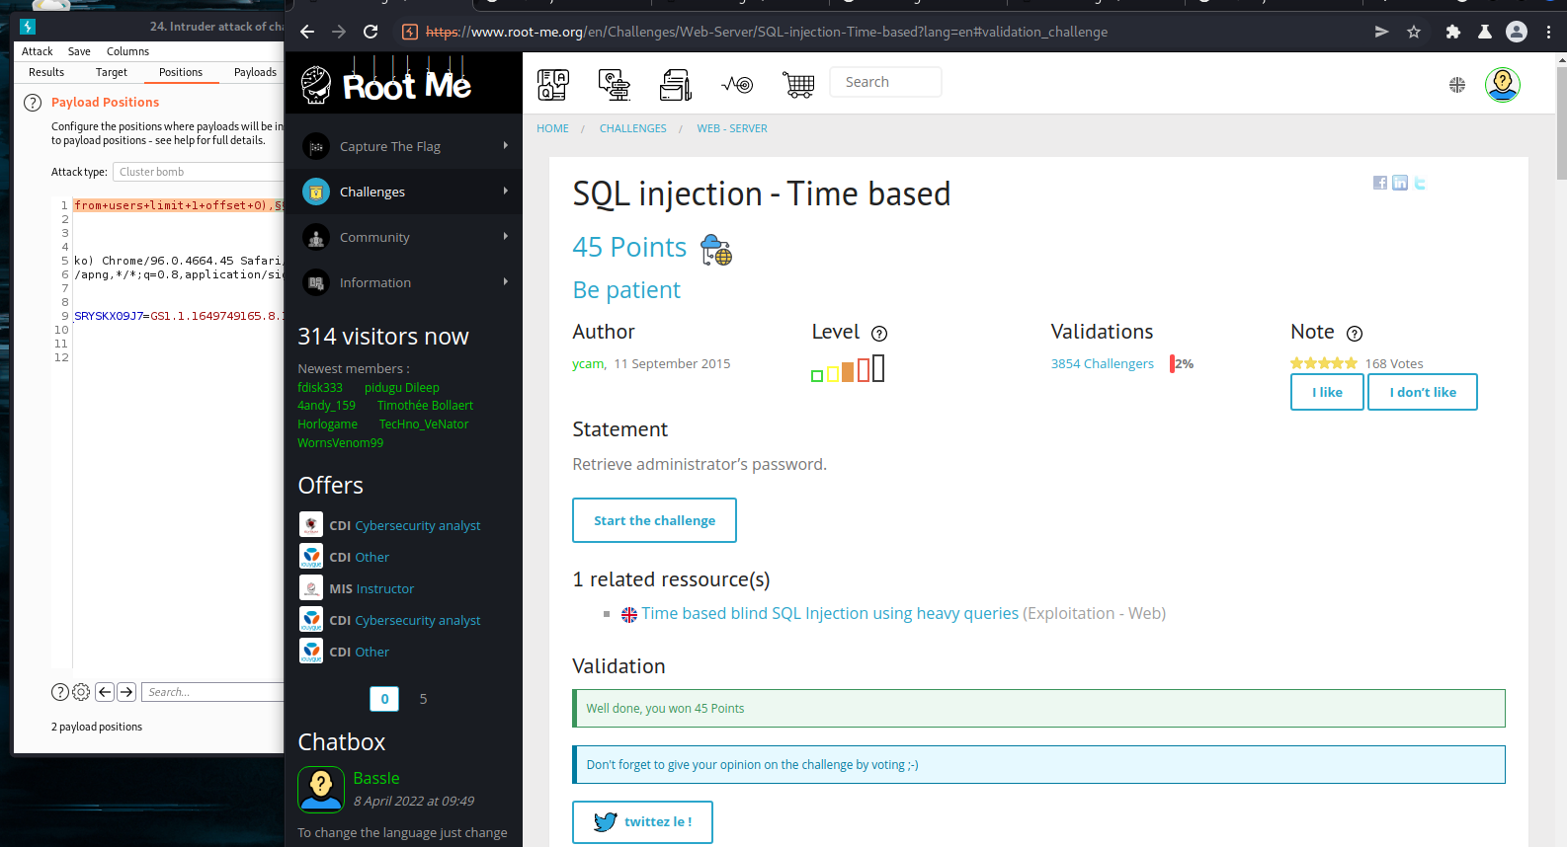Open the Time based blind SQL Injection resource
This screenshot has width=1567, height=847.
click(830, 613)
